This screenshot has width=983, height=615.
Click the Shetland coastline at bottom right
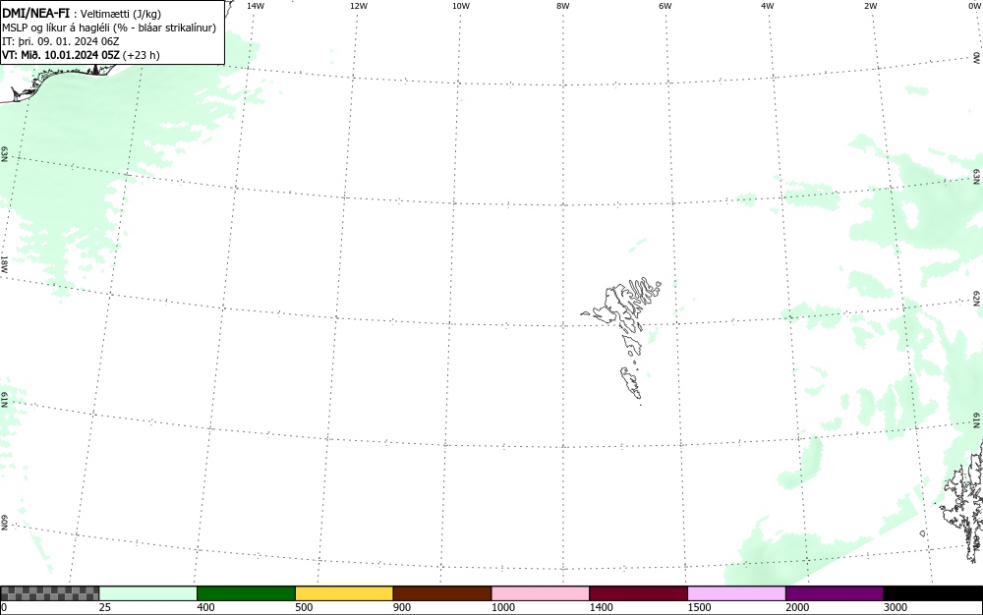coord(963,501)
